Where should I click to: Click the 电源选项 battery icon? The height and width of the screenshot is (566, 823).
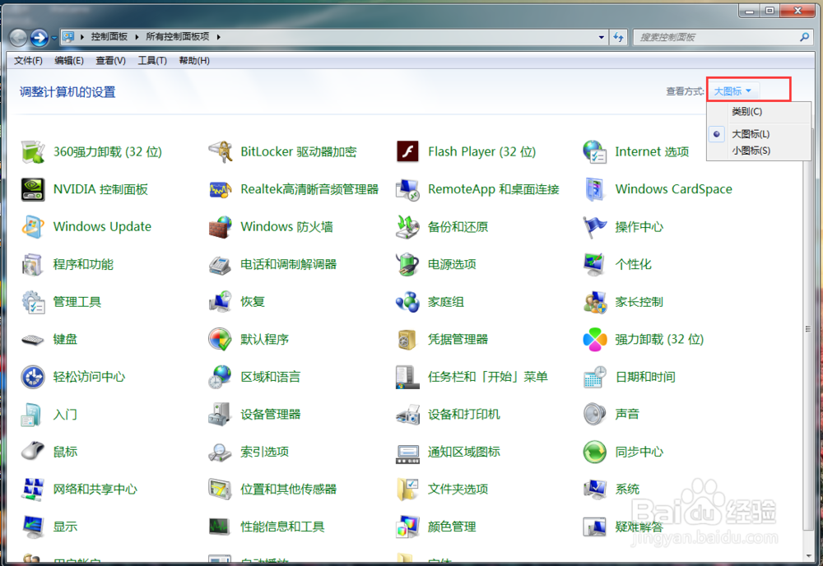(x=407, y=264)
